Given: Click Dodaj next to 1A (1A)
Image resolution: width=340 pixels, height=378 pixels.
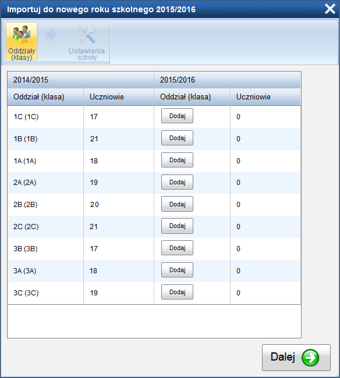Looking at the screenshot, I should (x=177, y=160).
